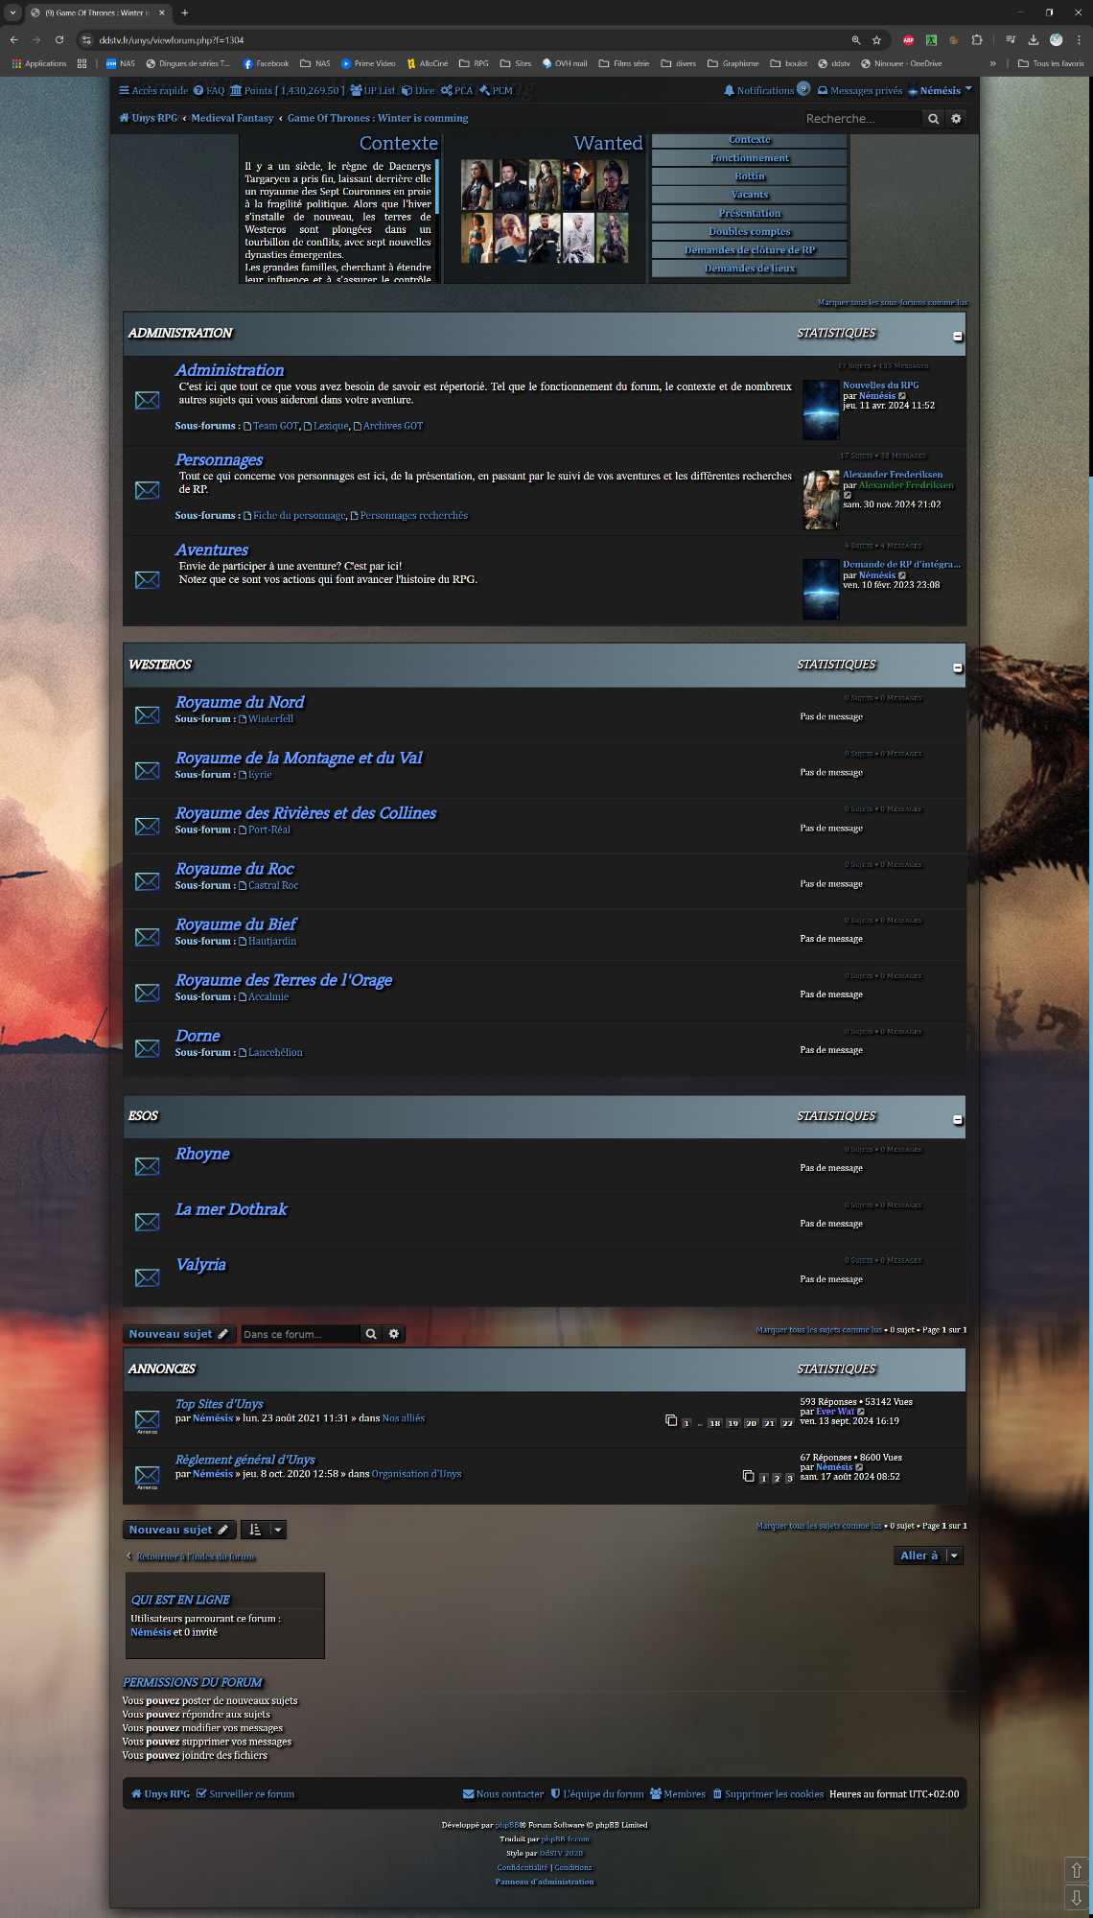Click Supprimer les cookies trash link
The image size is (1093, 1918).
(768, 1794)
